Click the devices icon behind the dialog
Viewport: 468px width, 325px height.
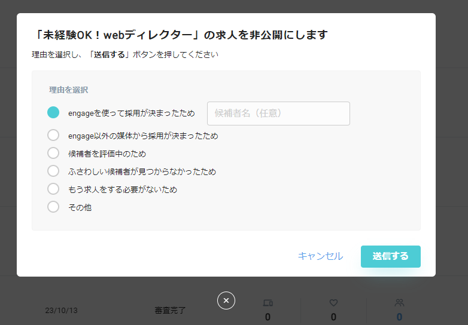click(x=268, y=303)
